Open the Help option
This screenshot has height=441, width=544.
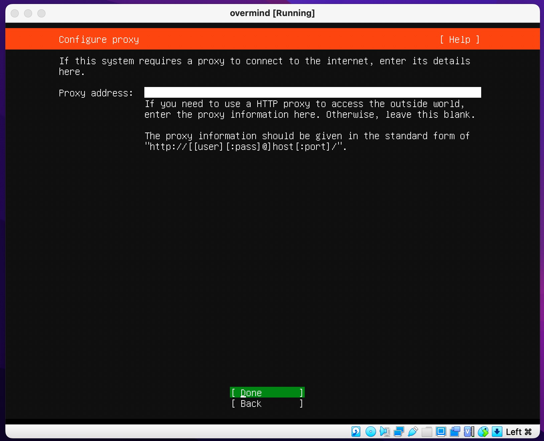click(459, 39)
